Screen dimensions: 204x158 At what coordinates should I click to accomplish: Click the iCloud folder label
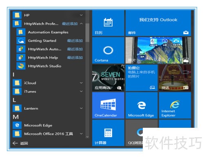click(30, 83)
